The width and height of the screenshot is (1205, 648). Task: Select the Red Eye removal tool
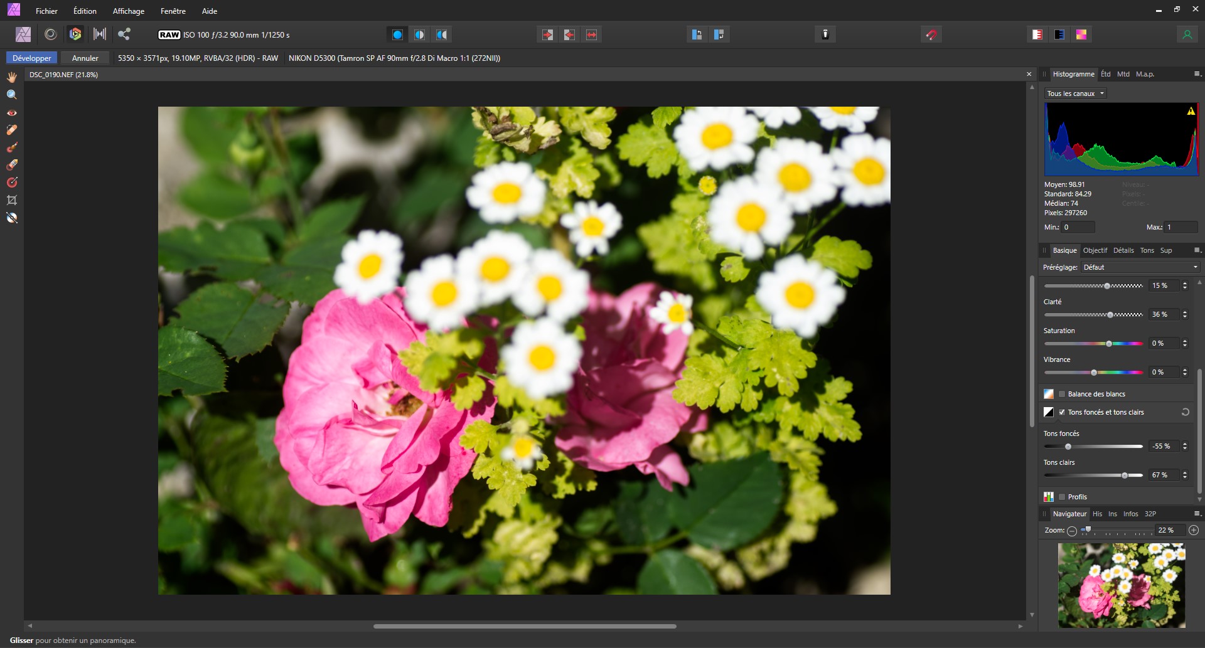(12, 113)
